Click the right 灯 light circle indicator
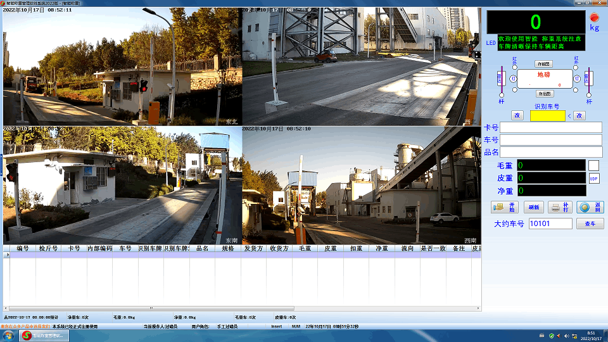This screenshot has height=342, width=608. (577, 79)
